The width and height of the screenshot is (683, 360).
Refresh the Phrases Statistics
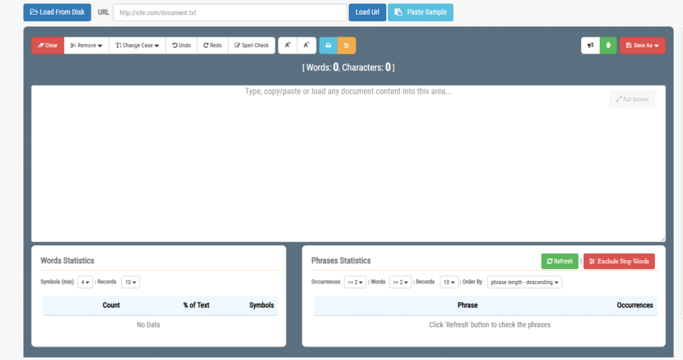pos(560,262)
